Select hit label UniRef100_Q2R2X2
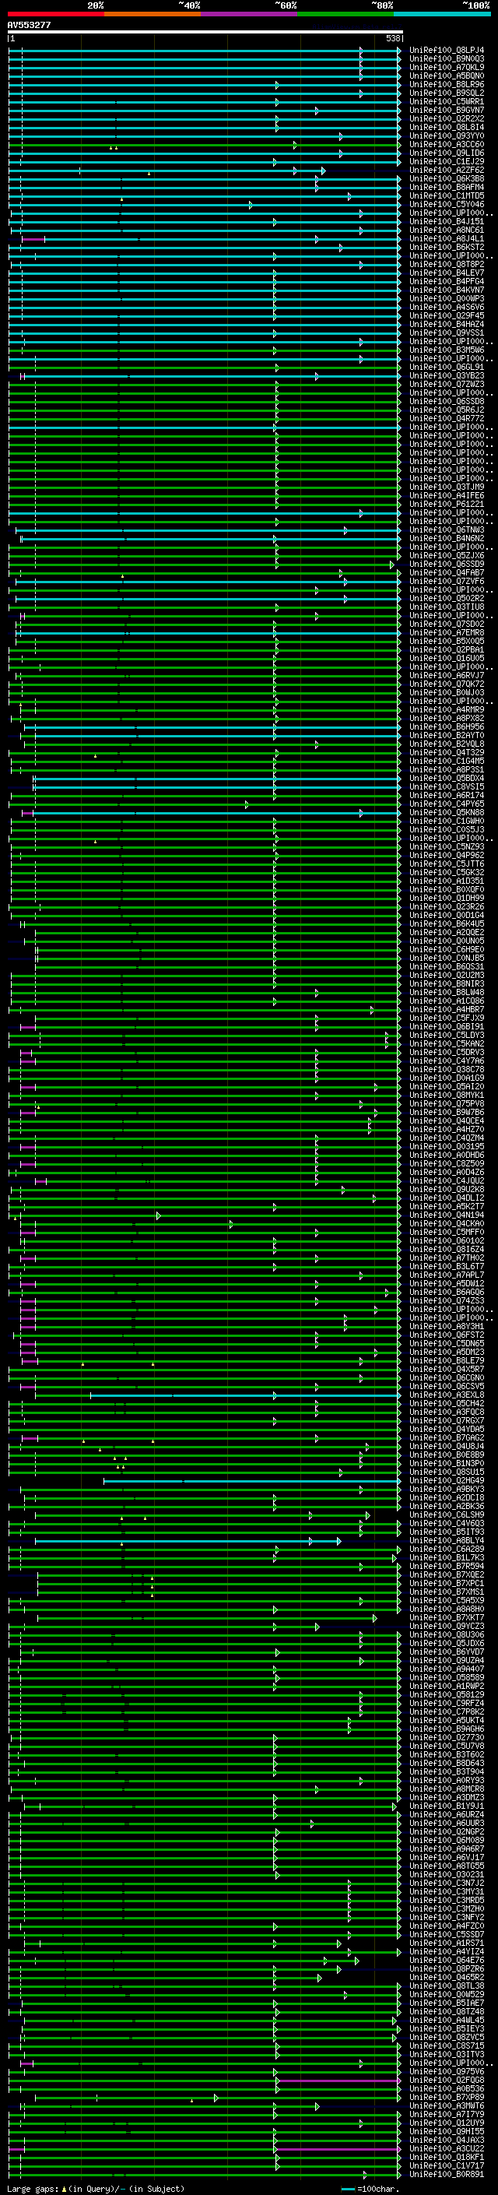498x2195 pixels. pyautogui.click(x=447, y=118)
